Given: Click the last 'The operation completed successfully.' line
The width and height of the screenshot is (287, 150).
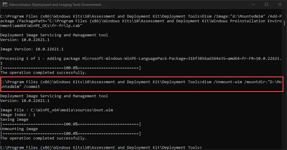Looking at the screenshot, I should pos(44,138).
